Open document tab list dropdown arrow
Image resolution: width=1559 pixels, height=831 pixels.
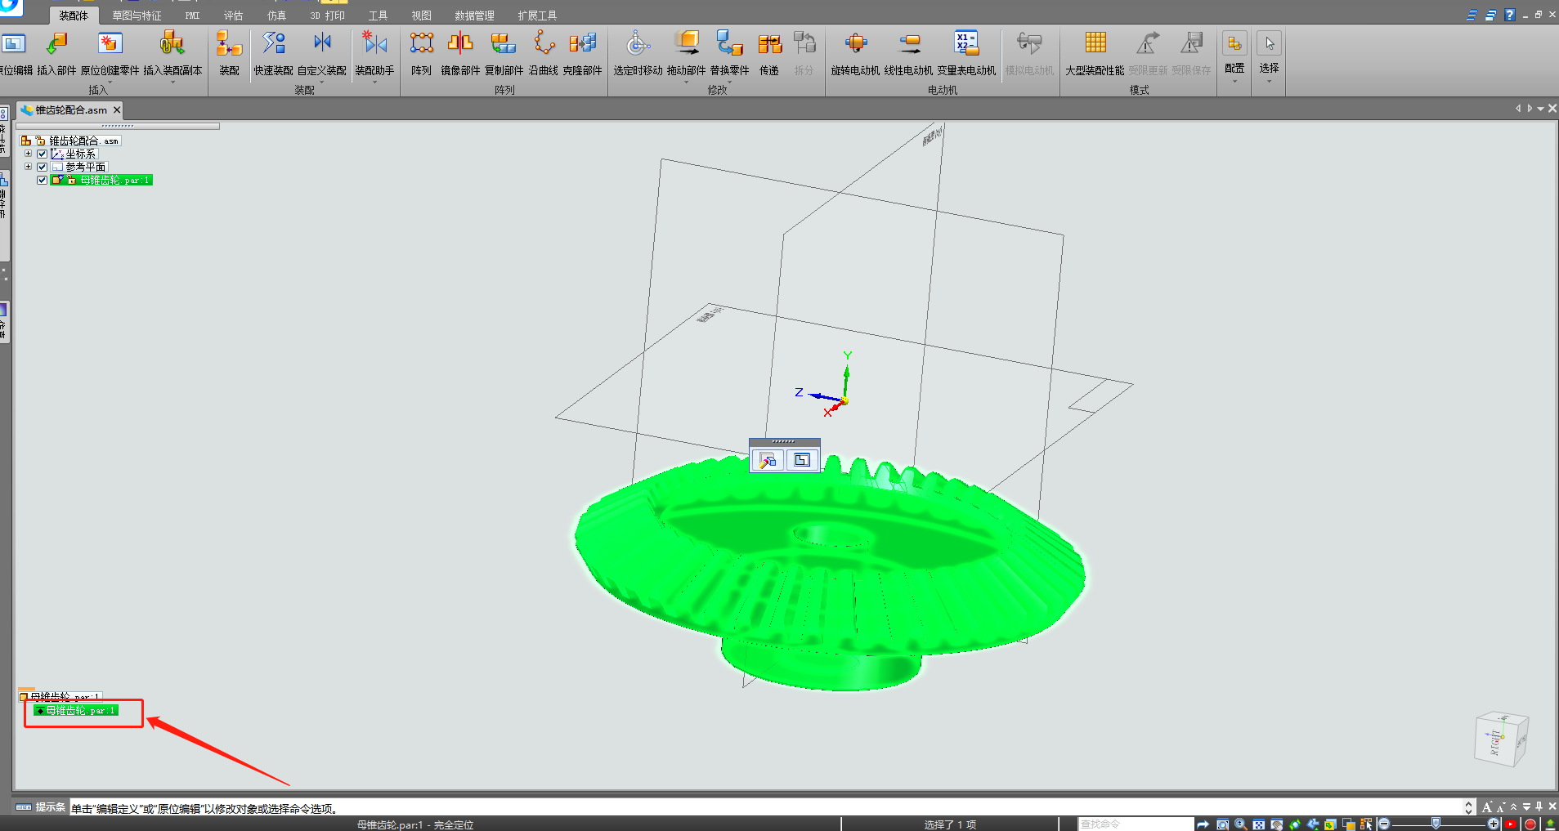click(x=1540, y=109)
